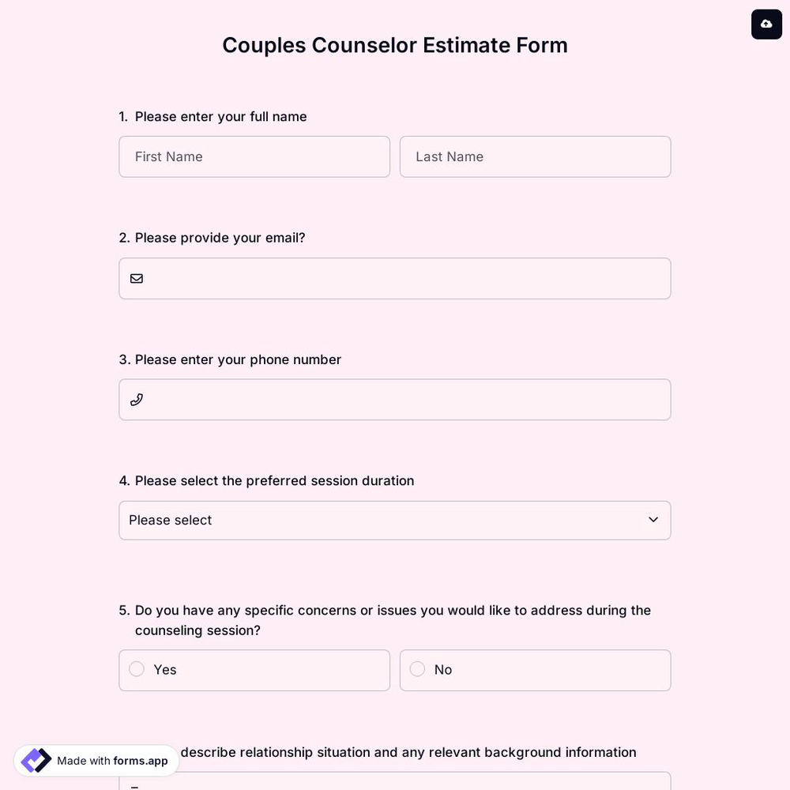Click the Couples Counselor Estimate Form title
790x790 pixels.
click(395, 45)
